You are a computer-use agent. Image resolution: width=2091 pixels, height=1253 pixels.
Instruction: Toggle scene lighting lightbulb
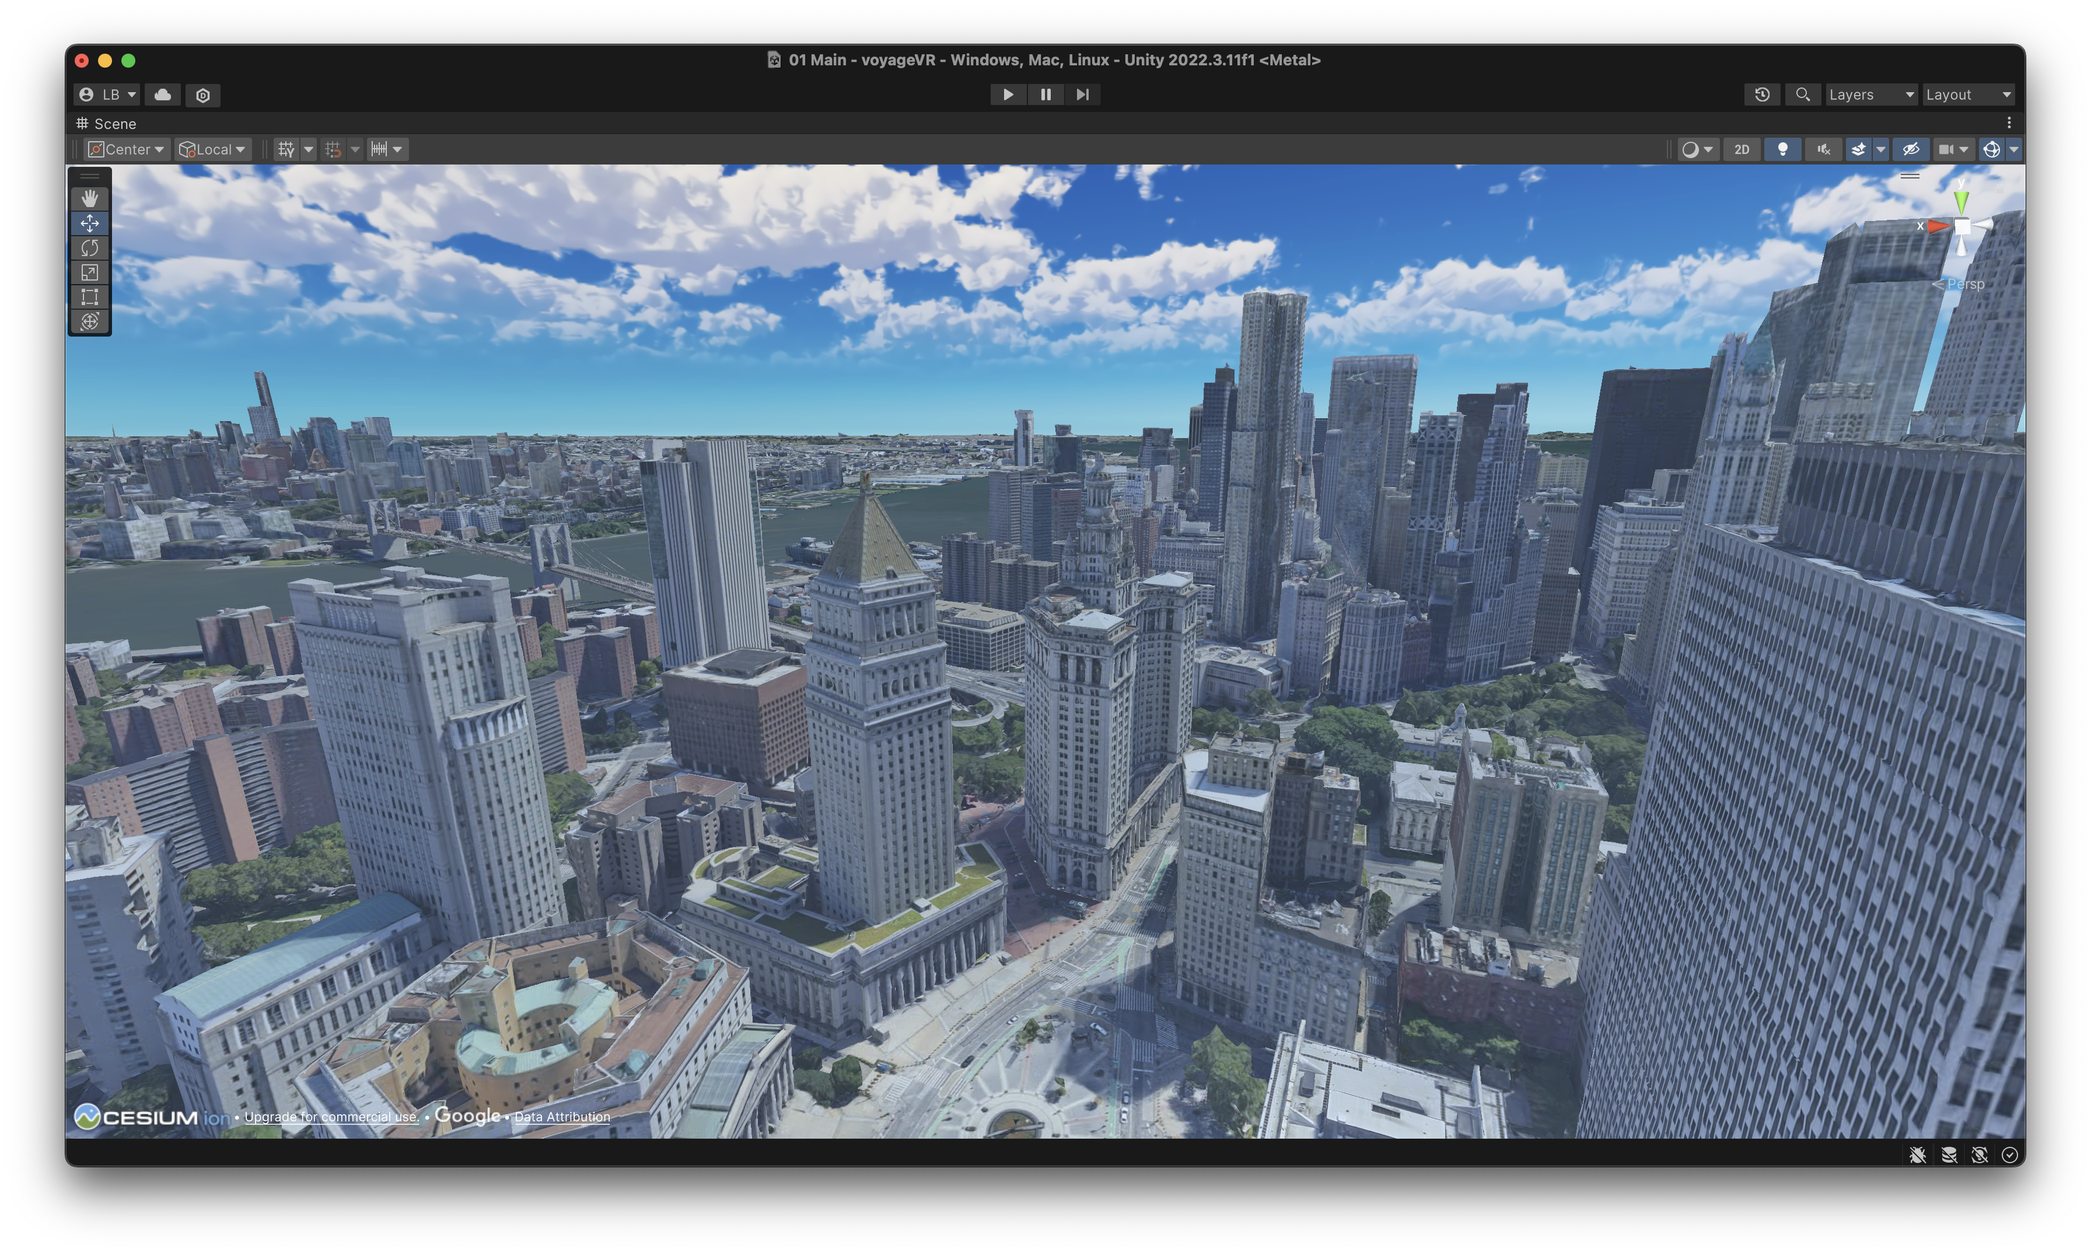point(1783,149)
